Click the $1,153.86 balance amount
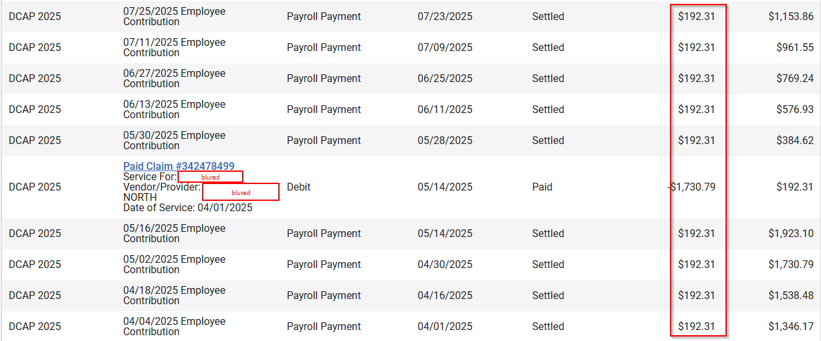Viewport: 821px width, 341px height. tap(791, 17)
